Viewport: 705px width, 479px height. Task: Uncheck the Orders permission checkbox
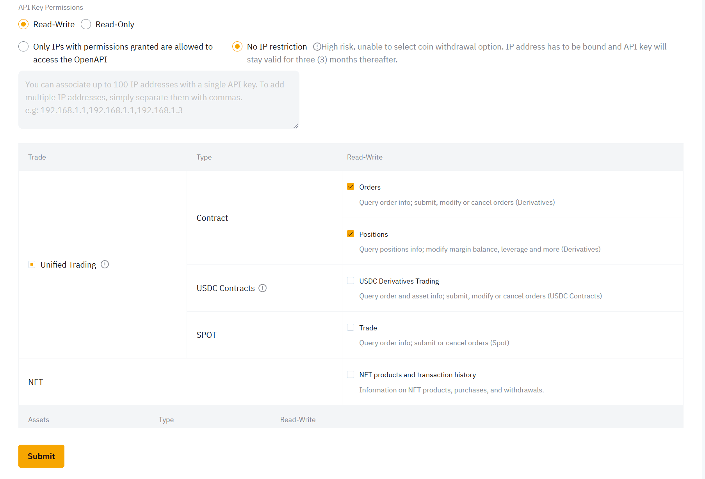coord(351,186)
